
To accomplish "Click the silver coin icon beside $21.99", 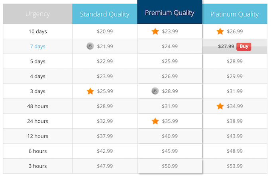I will (x=90, y=46).
